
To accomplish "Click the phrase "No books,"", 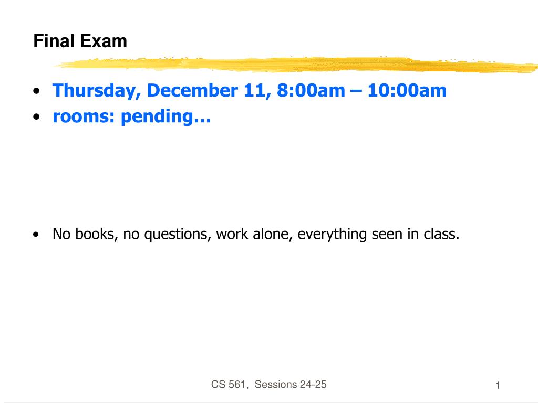I will point(86,234).
